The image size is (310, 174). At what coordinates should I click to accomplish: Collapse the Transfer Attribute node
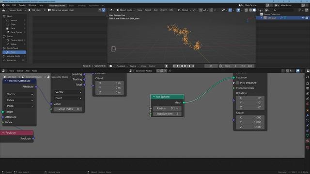6,81
